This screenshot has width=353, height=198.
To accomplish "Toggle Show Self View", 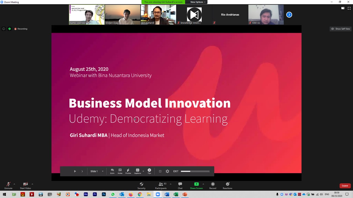I will [x=341, y=29].
